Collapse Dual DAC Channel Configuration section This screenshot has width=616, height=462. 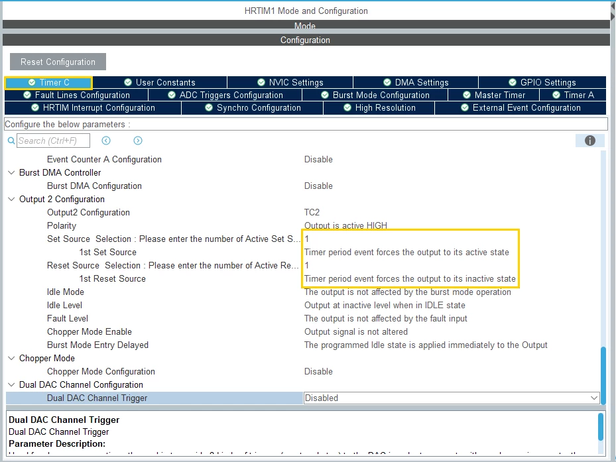coord(11,384)
